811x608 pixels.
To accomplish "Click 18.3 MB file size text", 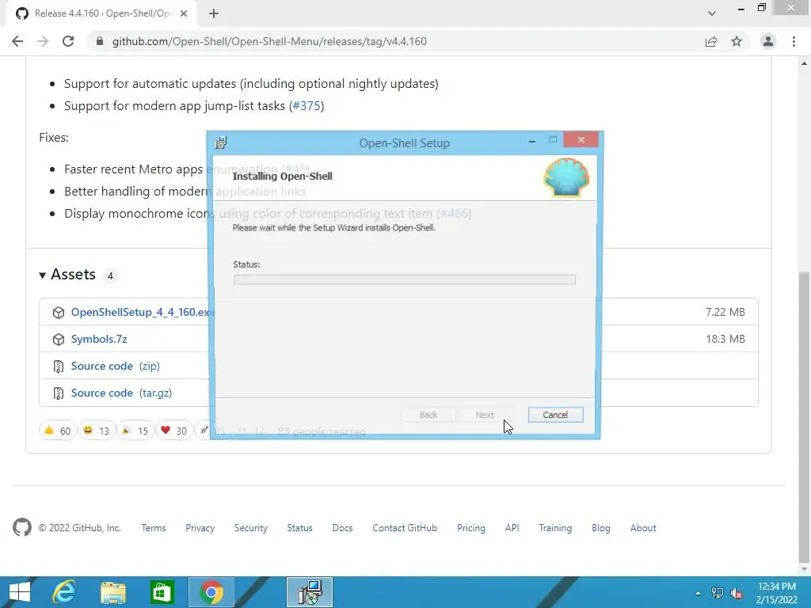I will click(x=725, y=339).
